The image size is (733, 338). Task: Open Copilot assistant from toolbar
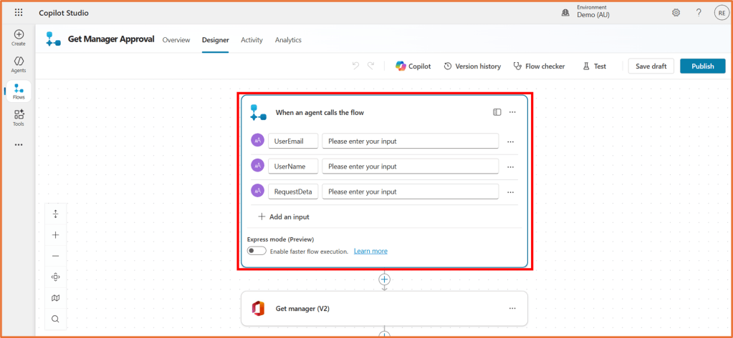click(413, 66)
